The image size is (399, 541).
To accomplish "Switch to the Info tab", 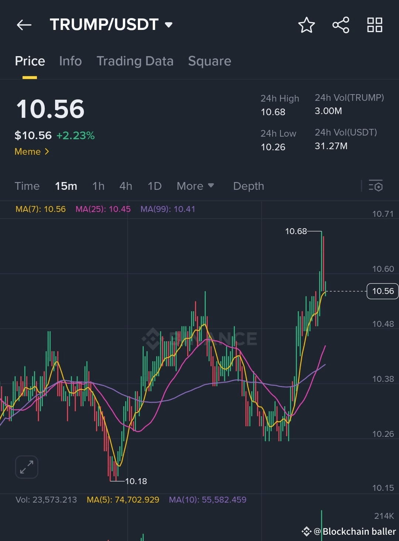I will click(x=70, y=61).
